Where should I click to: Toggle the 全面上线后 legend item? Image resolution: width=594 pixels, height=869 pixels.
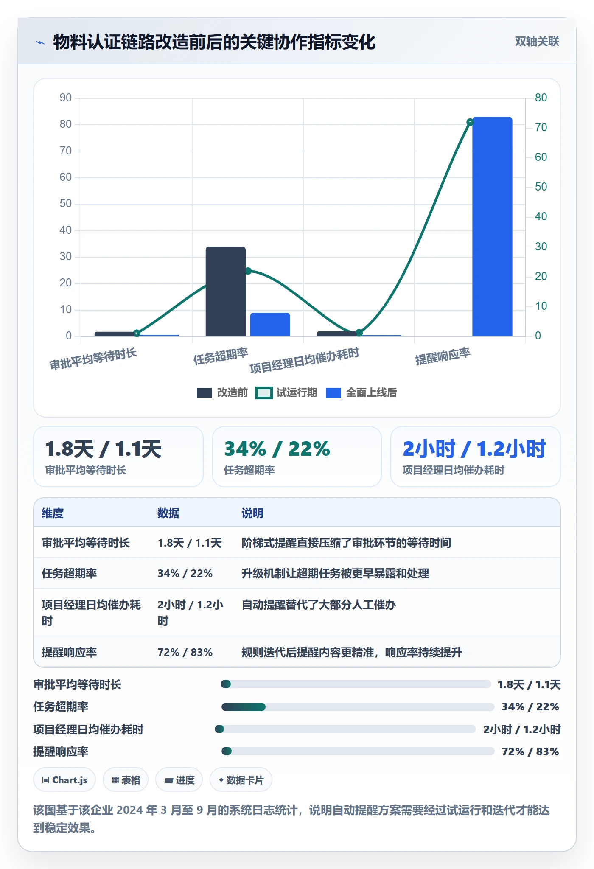361,393
